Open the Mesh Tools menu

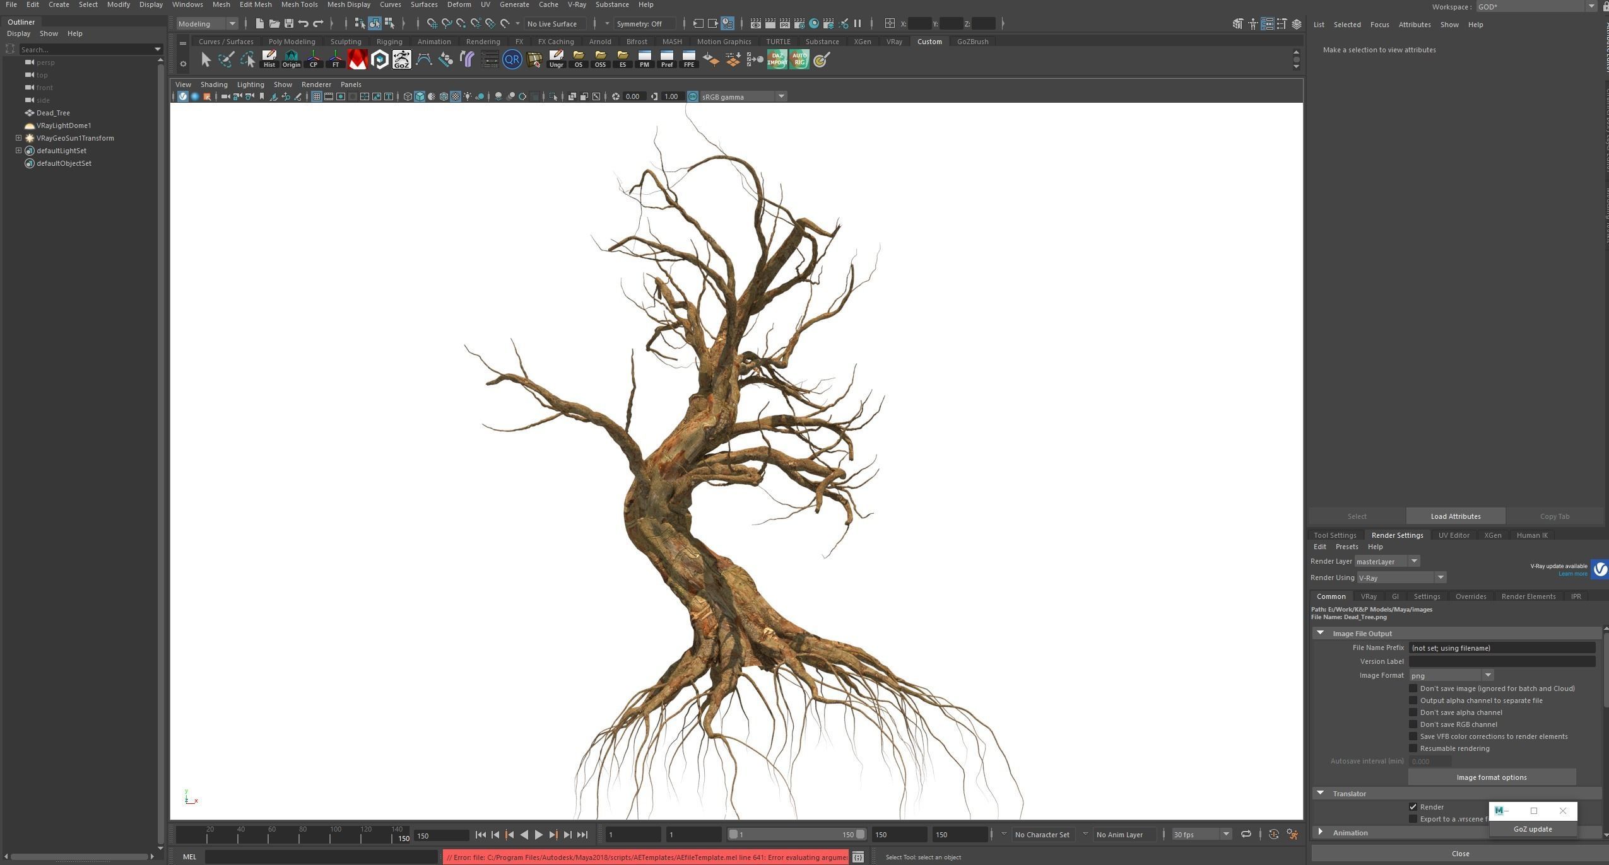(299, 4)
